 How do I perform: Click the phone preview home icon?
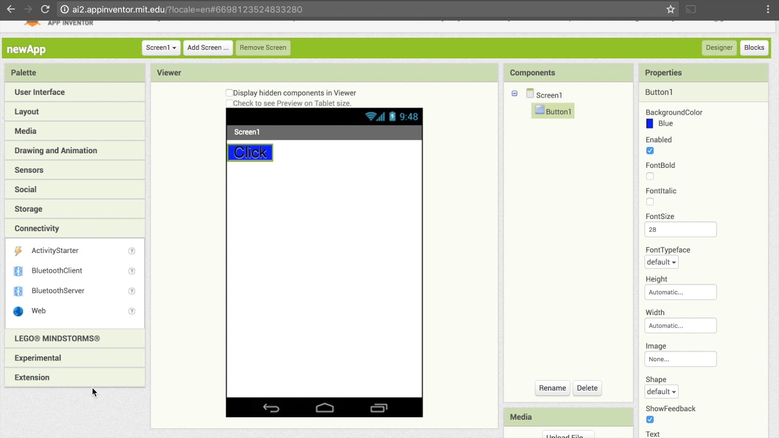point(325,408)
